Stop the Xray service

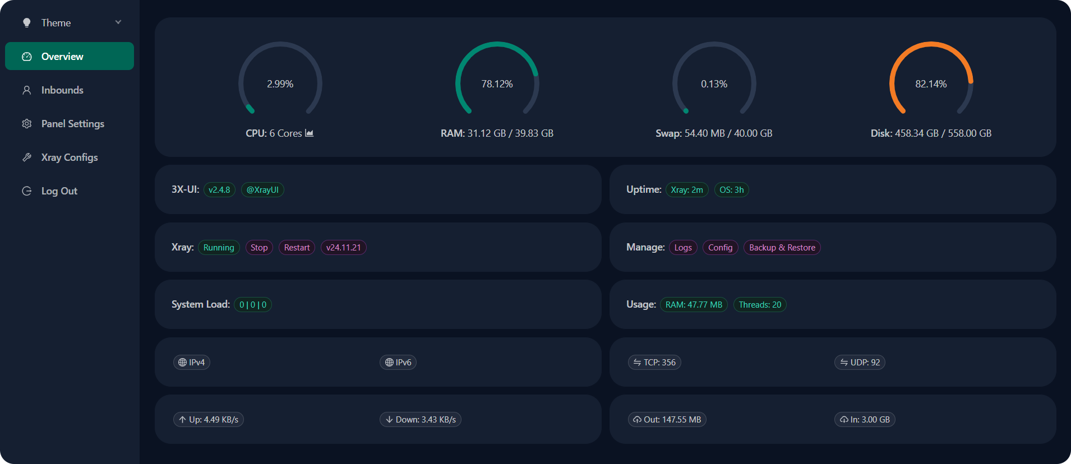tap(259, 248)
